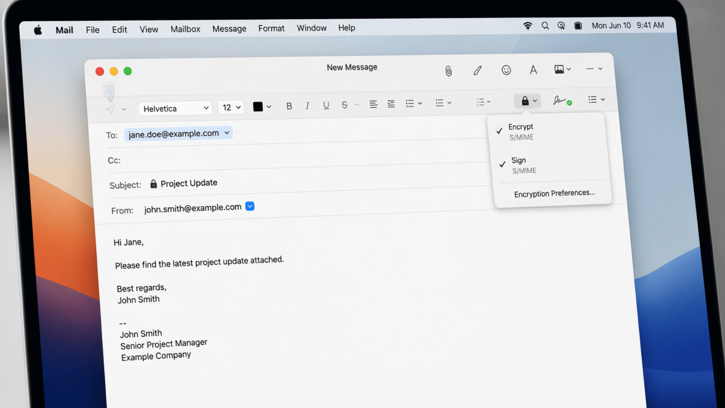The height and width of the screenshot is (408, 725).
Task: Open the Mailbox menu
Action: click(x=186, y=29)
